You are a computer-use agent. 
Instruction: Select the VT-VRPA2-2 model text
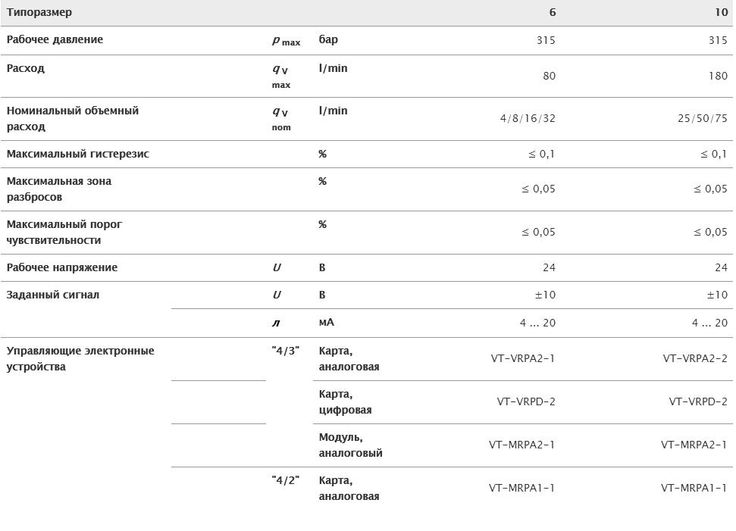tap(695, 358)
